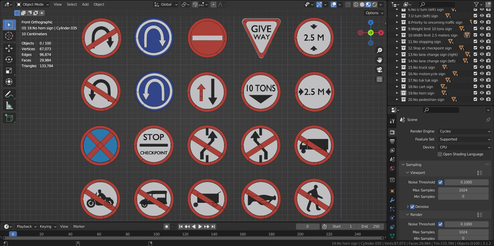Adjust the Max Samples slider
The image size is (494, 246).
tap(463, 190)
